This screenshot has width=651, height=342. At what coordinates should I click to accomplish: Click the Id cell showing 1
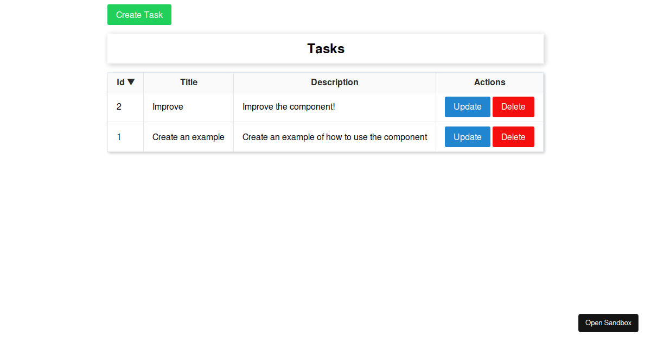119,137
